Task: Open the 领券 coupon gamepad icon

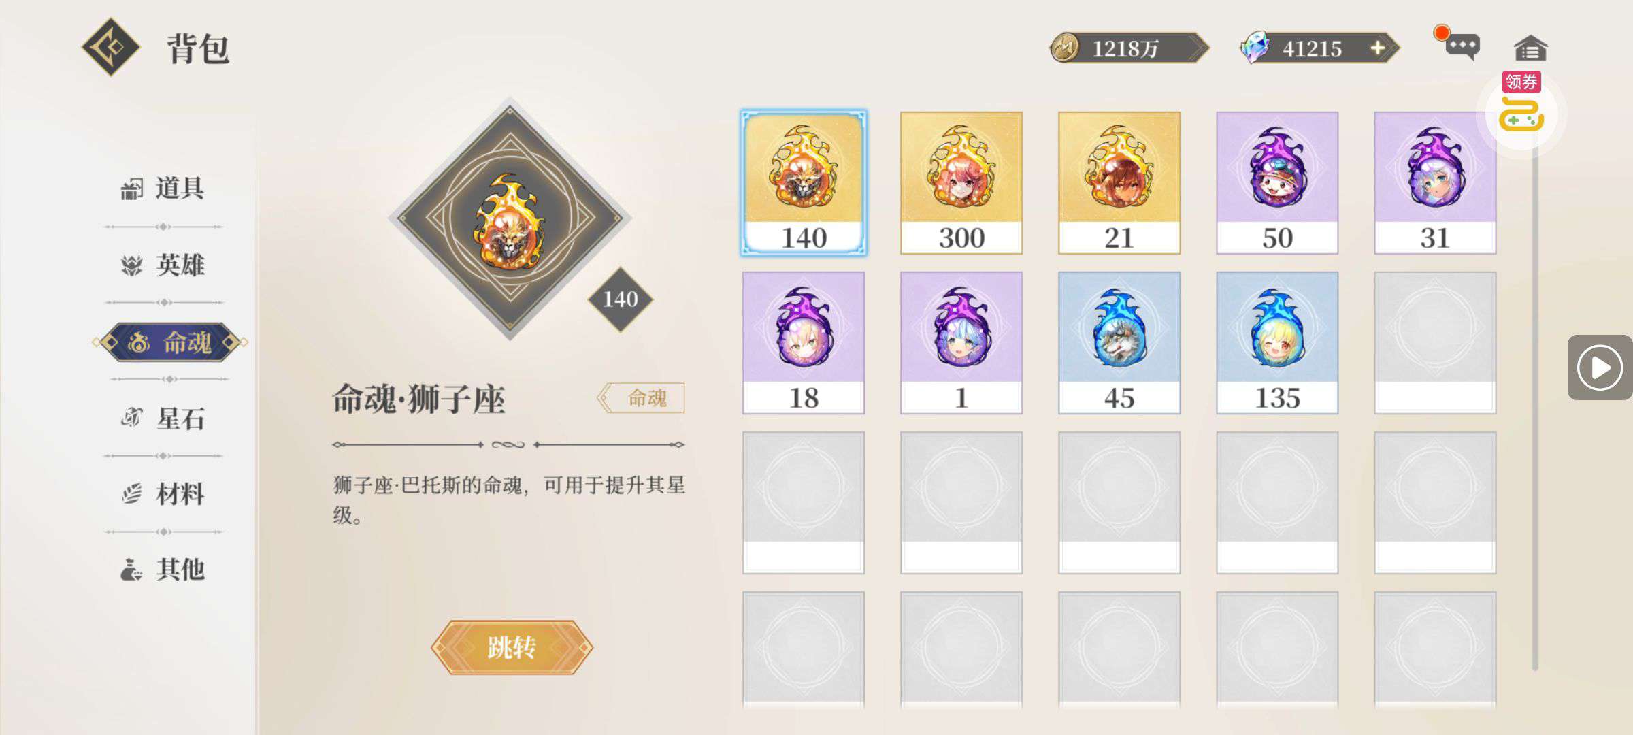Action: click(1521, 112)
